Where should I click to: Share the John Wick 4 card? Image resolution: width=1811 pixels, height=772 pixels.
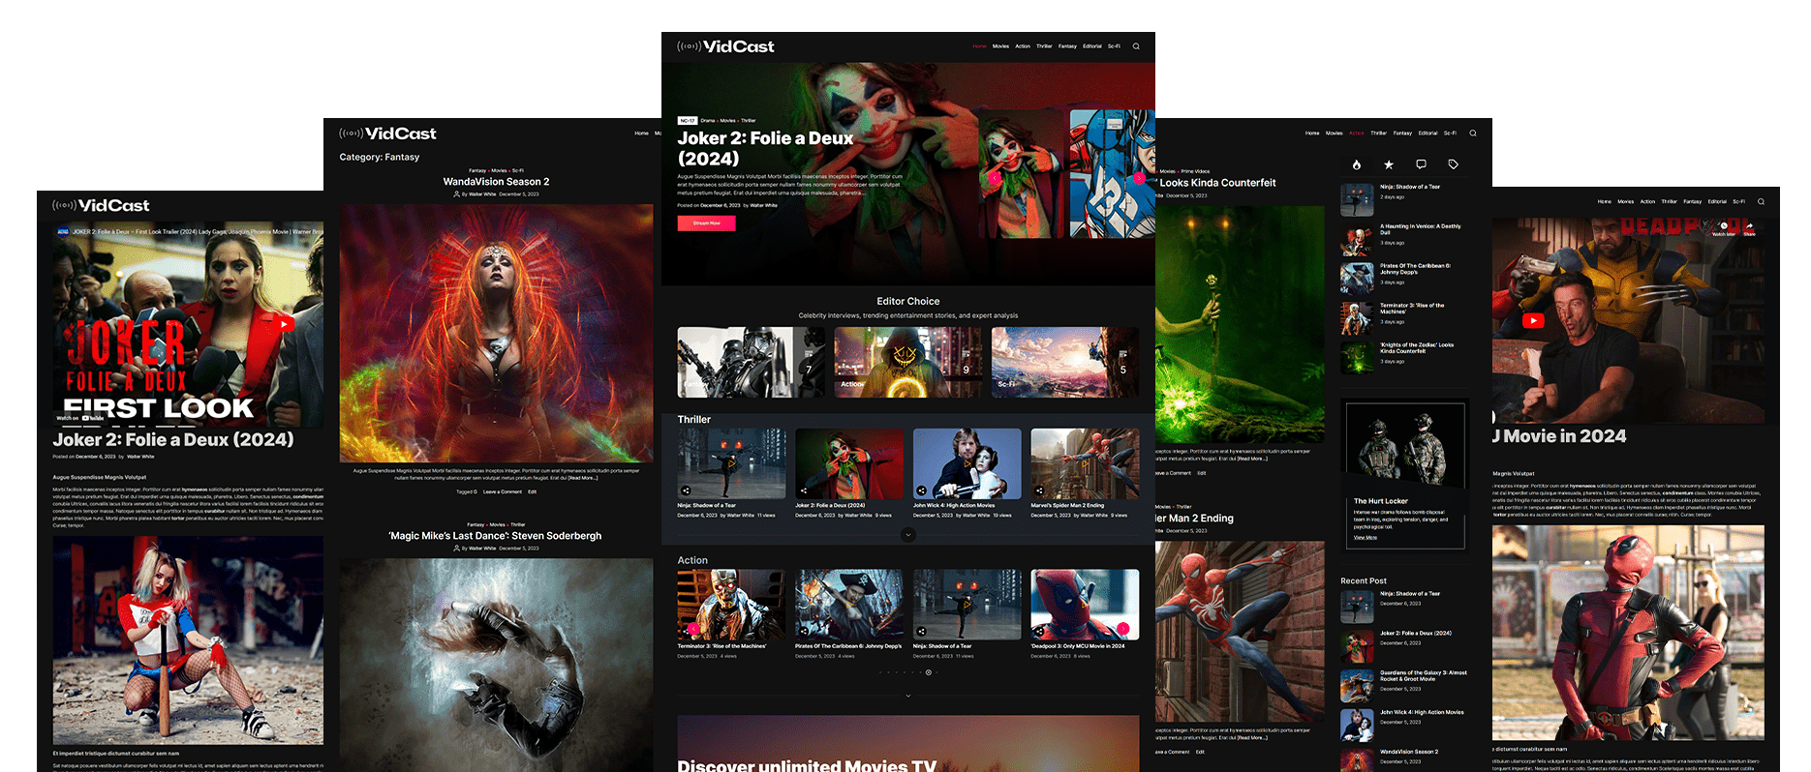tap(921, 490)
